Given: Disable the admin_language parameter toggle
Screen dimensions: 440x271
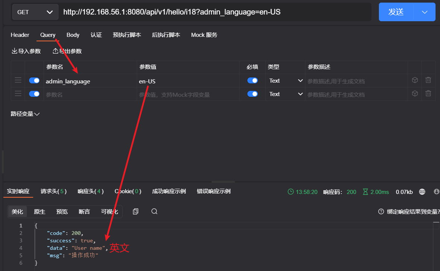Looking at the screenshot, I should coord(34,80).
